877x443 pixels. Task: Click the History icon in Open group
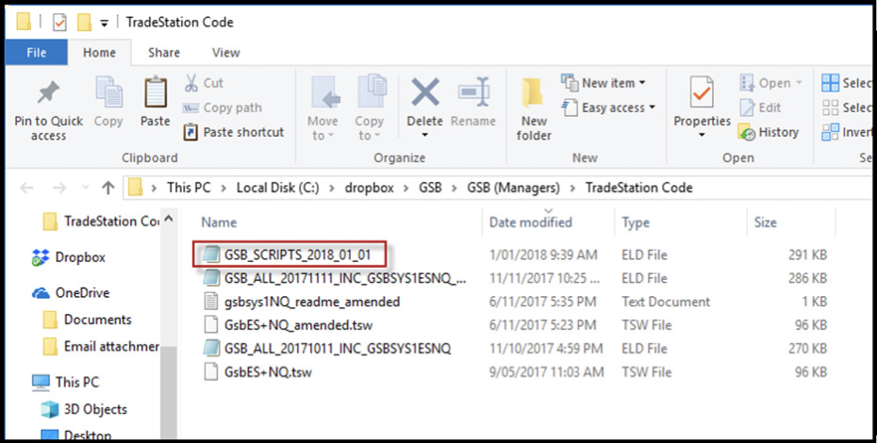point(748,132)
